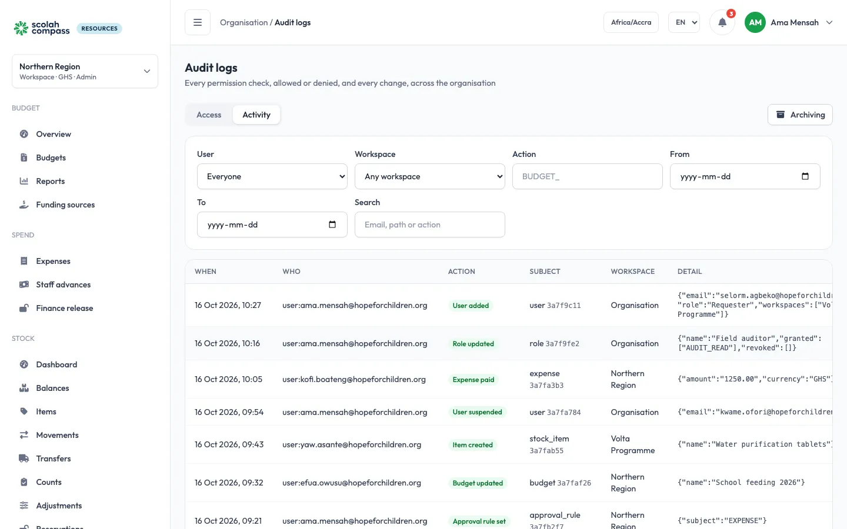Click the AM user avatar
847x529 pixels.
pos(755,22)
